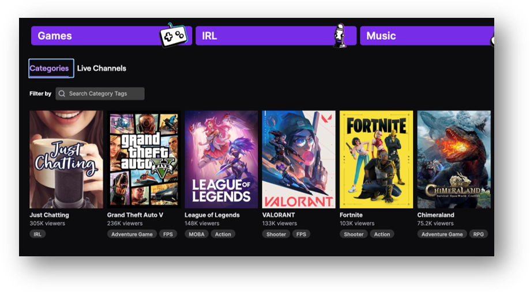Click the 305K viewers text
The height and width of the screenshot is (292, 530).
pyautogui.click(x=47, y=223)
